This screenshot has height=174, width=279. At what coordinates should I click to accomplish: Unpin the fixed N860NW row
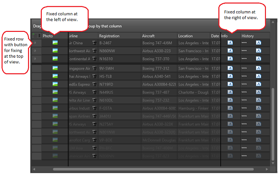point(35,51)
